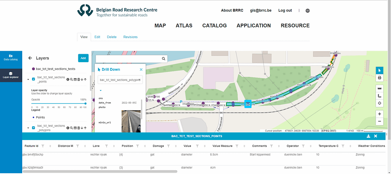Collapse the bac_tct_test_sections_points layer details
Image resolution: width=391 pixels, height=174 pixels.
(28, 79)
